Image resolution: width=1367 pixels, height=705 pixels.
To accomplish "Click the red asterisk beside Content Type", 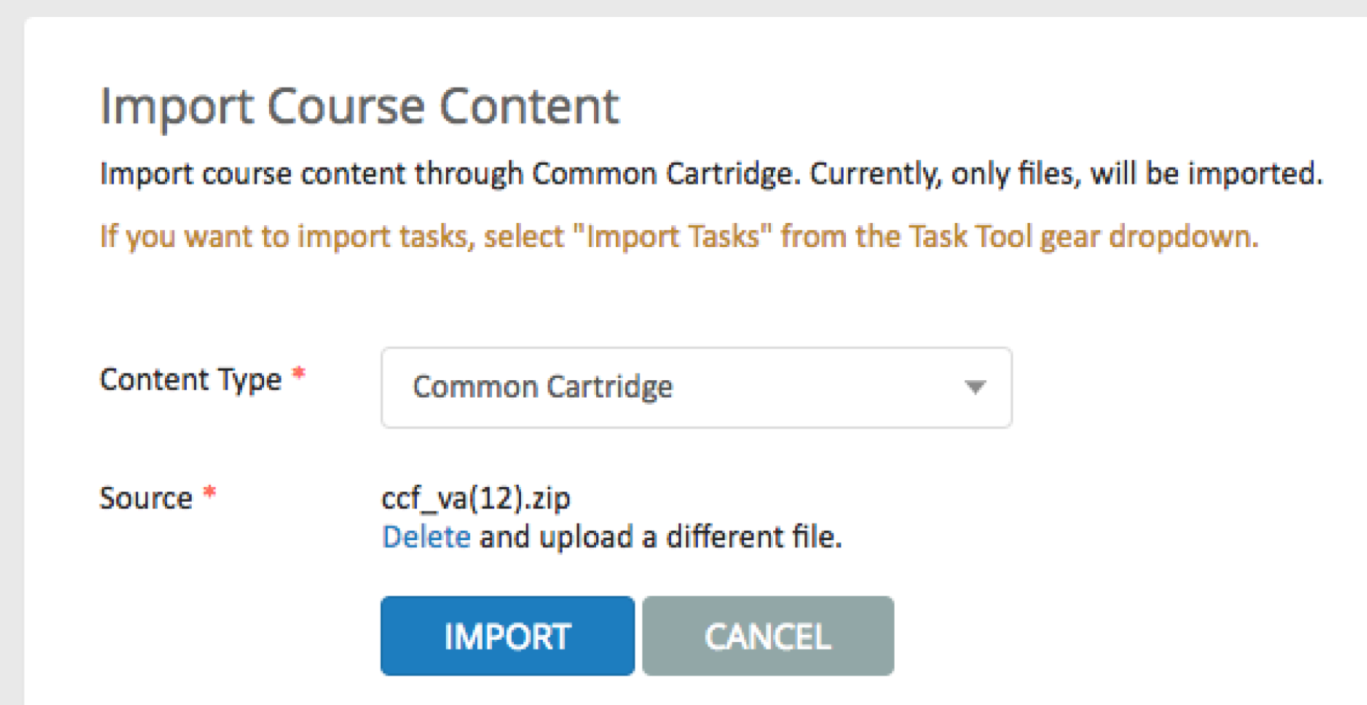I will (x=299, y=372).
